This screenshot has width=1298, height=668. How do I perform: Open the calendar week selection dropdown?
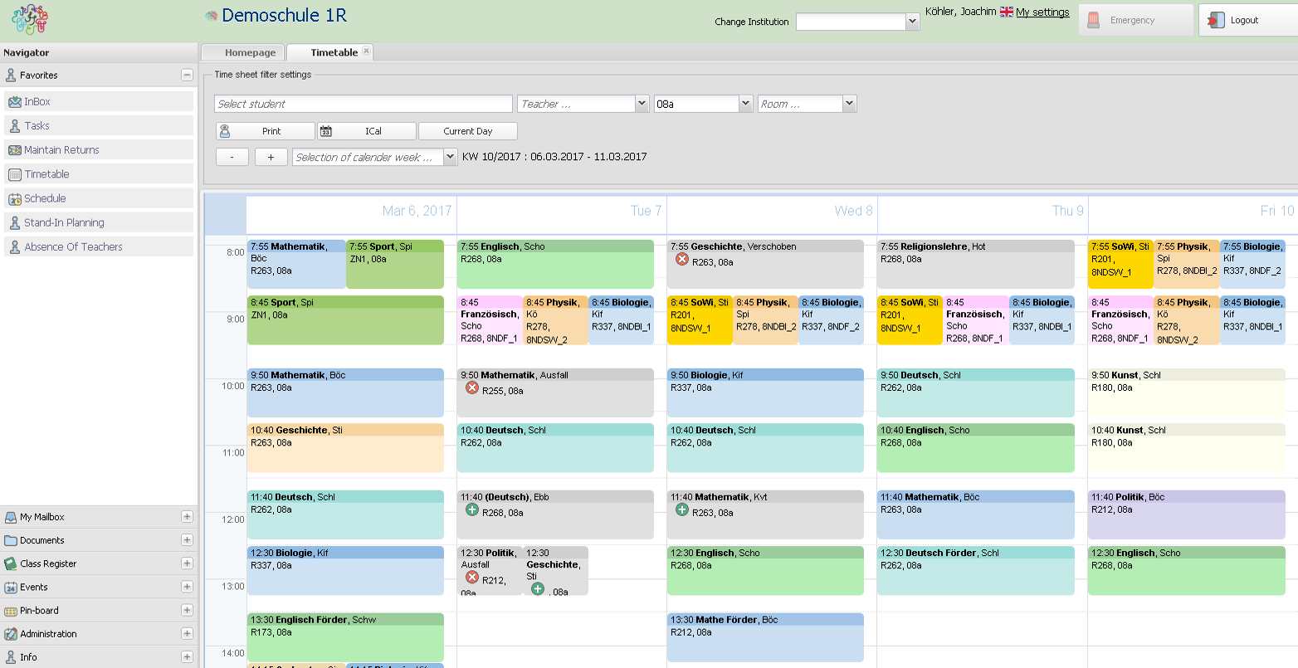(x=450, y=157)
